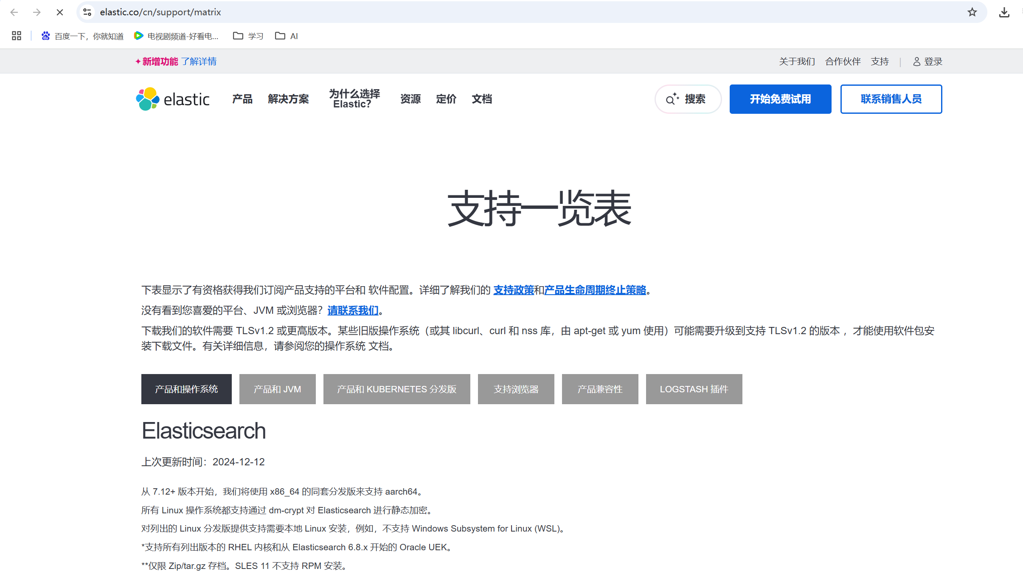The height and width of the screenshot is (577, 1023).
Task: Open the browser downloads icon
Action: pyautogui.click(x=1004, y=12)
